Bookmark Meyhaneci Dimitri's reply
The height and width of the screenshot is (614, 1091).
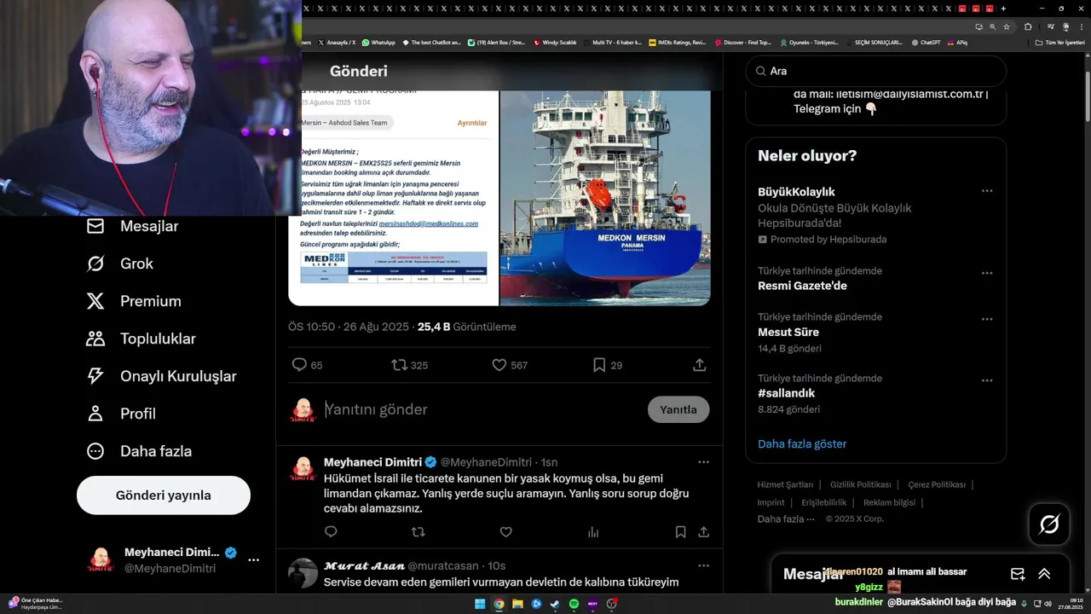tap(680, 532)
